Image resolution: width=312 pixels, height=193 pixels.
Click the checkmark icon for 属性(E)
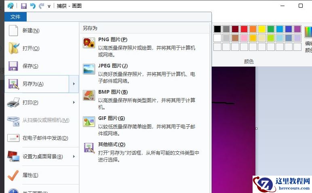coord(13,175)
